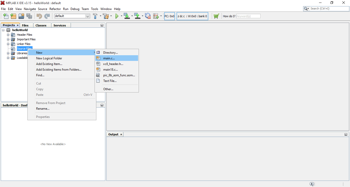Click the New File toolbar icon
The image size is (350, 187).
click(x=6, y=16)
